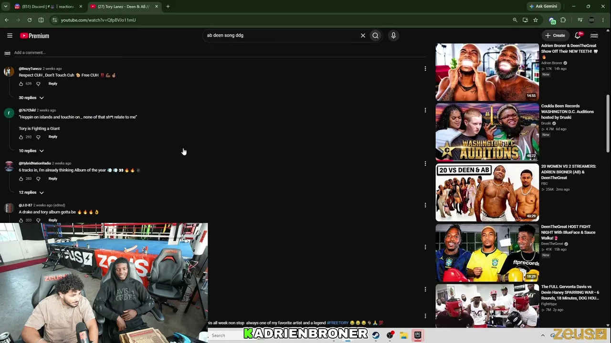Viewport: 611px width, 343px height.
Task: Open the Chrome three-dot menu
Action: 603,20
